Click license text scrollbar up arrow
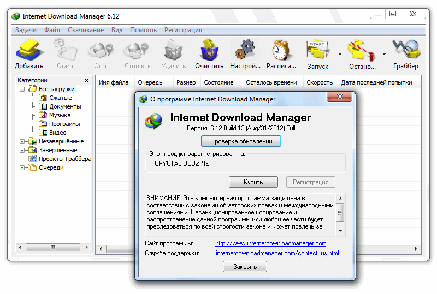 point(340,199)
